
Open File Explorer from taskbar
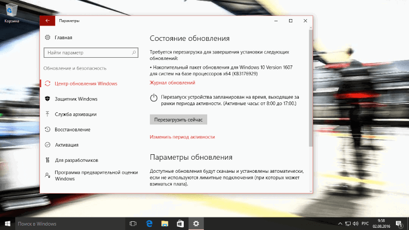(x=165, y=224)
